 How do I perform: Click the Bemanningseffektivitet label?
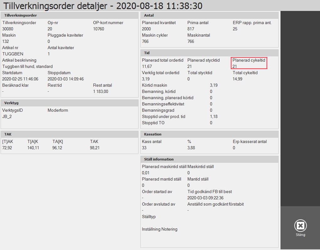pos(163,104)
